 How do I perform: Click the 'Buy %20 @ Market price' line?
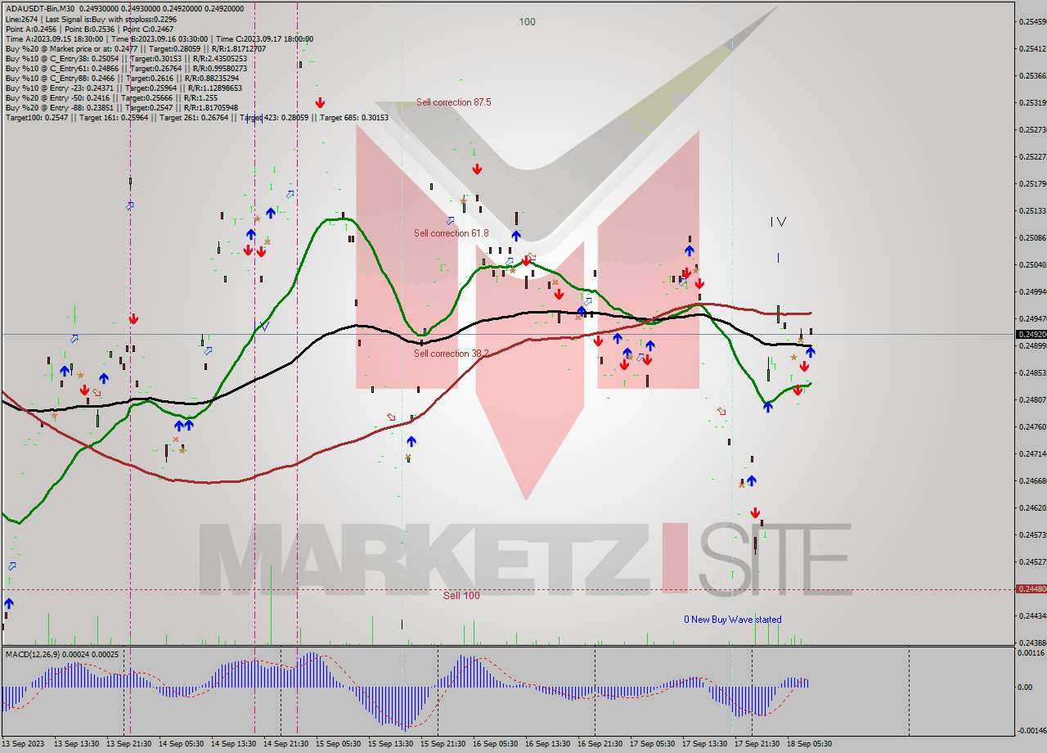click(135, 48)
